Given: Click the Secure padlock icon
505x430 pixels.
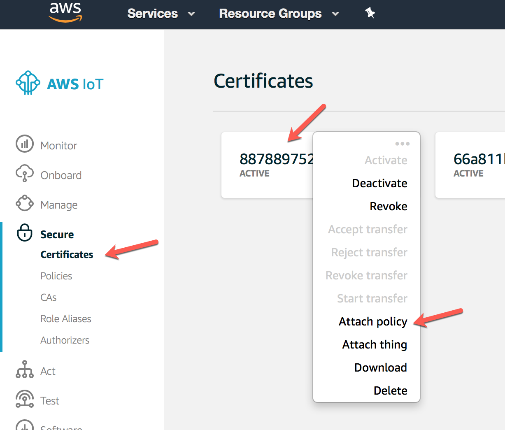Looking at the screenshot, I should (25, 232).
